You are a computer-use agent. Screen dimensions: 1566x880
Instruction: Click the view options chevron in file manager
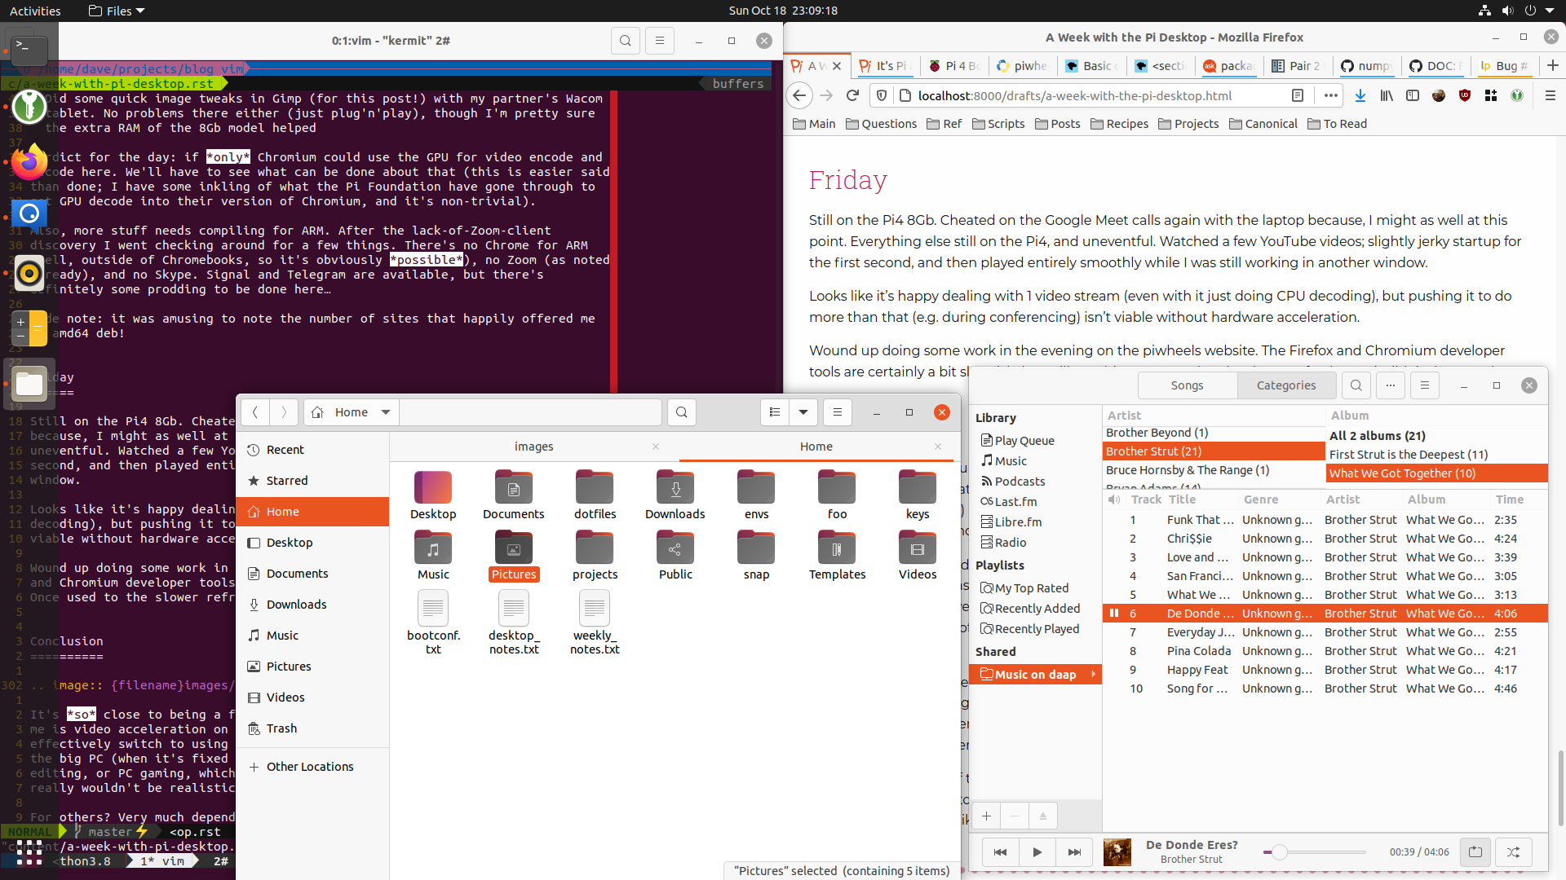(803, 411)
